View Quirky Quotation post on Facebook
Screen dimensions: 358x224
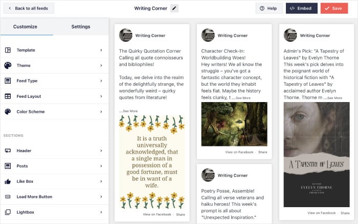coord(157,214)
